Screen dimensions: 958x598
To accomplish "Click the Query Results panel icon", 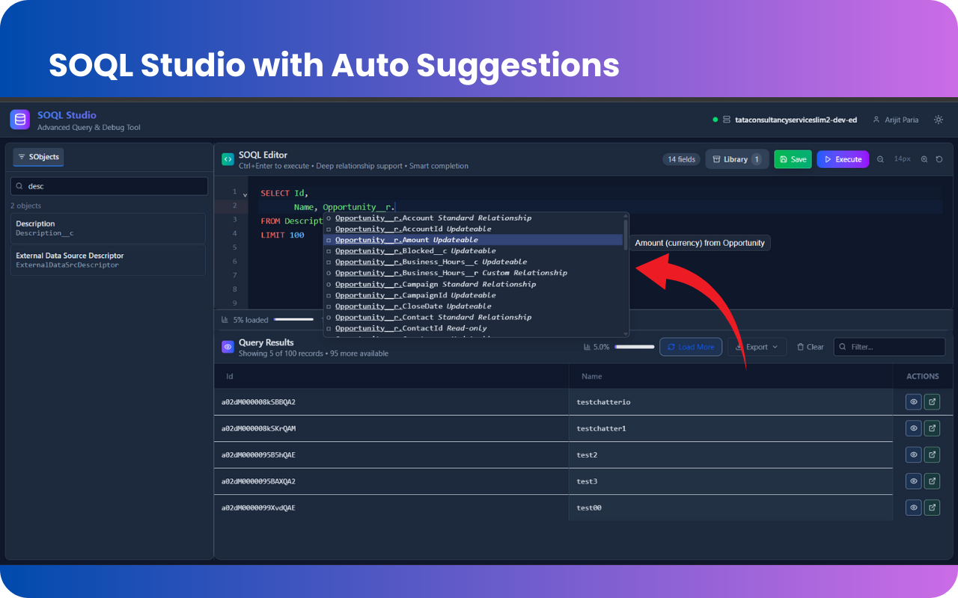I will pos(228,346).
